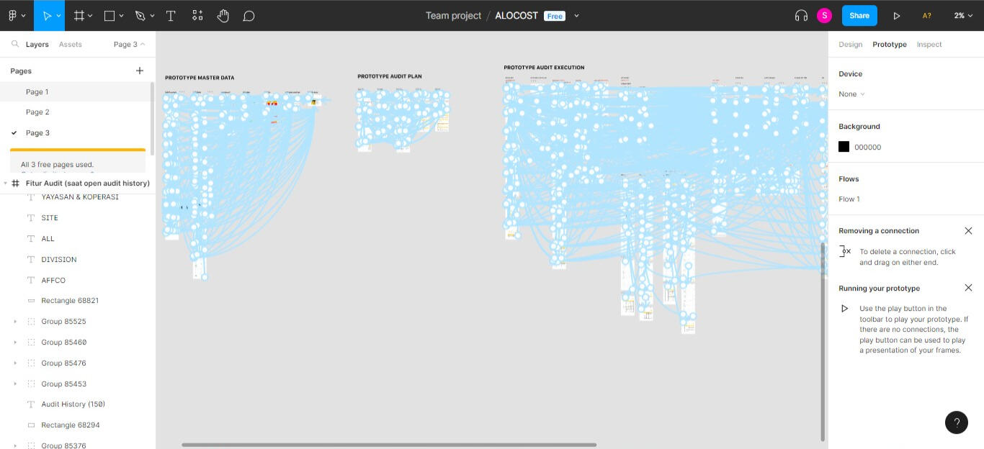Select the Text tool

(171, 15)
